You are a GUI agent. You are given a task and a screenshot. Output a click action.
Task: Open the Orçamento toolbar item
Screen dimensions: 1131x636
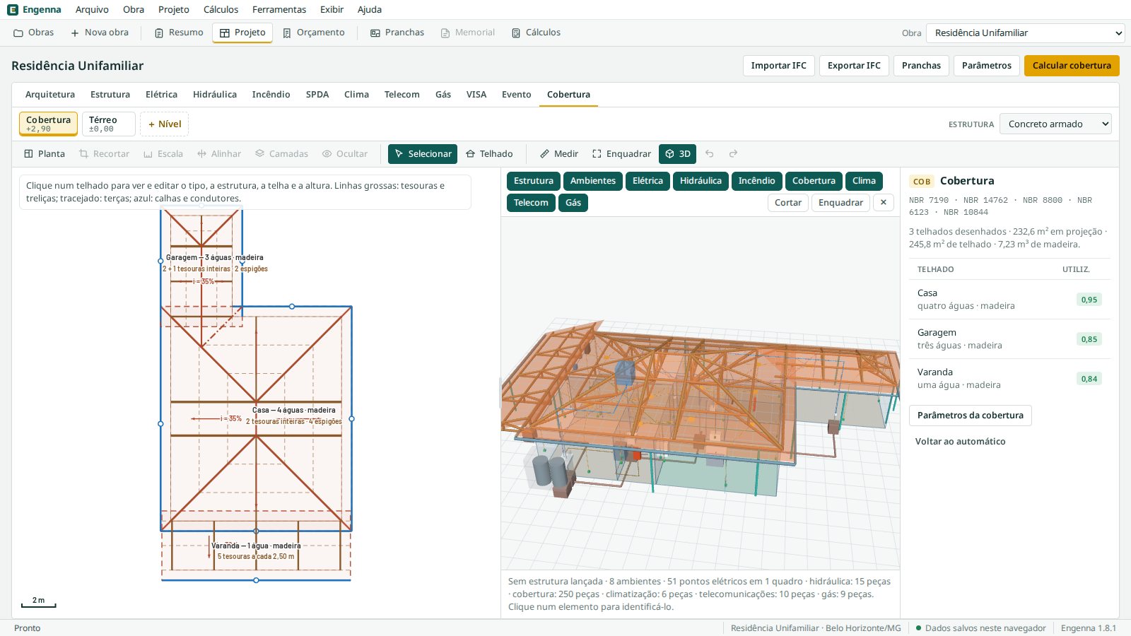(x=314, y=33)
